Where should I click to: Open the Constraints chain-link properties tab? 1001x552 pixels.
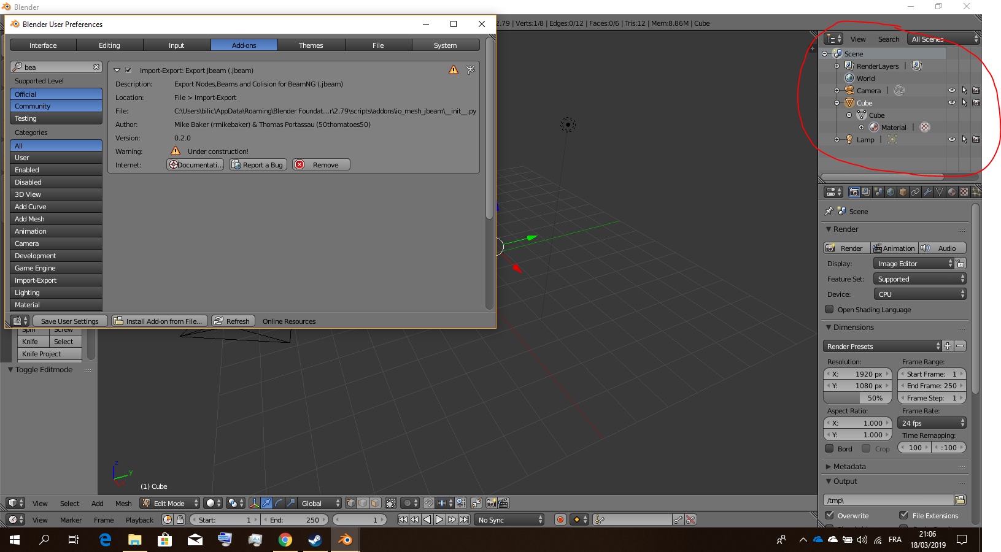pos(915,192)
